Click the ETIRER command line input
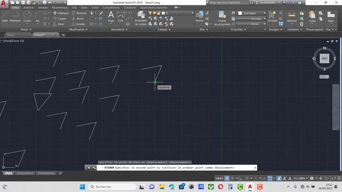 click(177, 167)
